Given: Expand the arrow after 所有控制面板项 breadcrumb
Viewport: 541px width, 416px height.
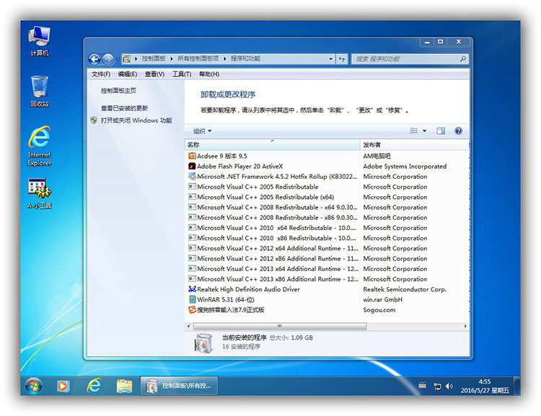Looking at the screenshot, I should tap(224, 59).
